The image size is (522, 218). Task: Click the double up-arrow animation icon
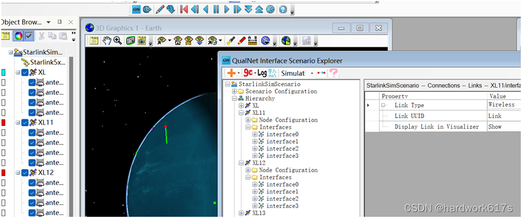click(259, 10)
